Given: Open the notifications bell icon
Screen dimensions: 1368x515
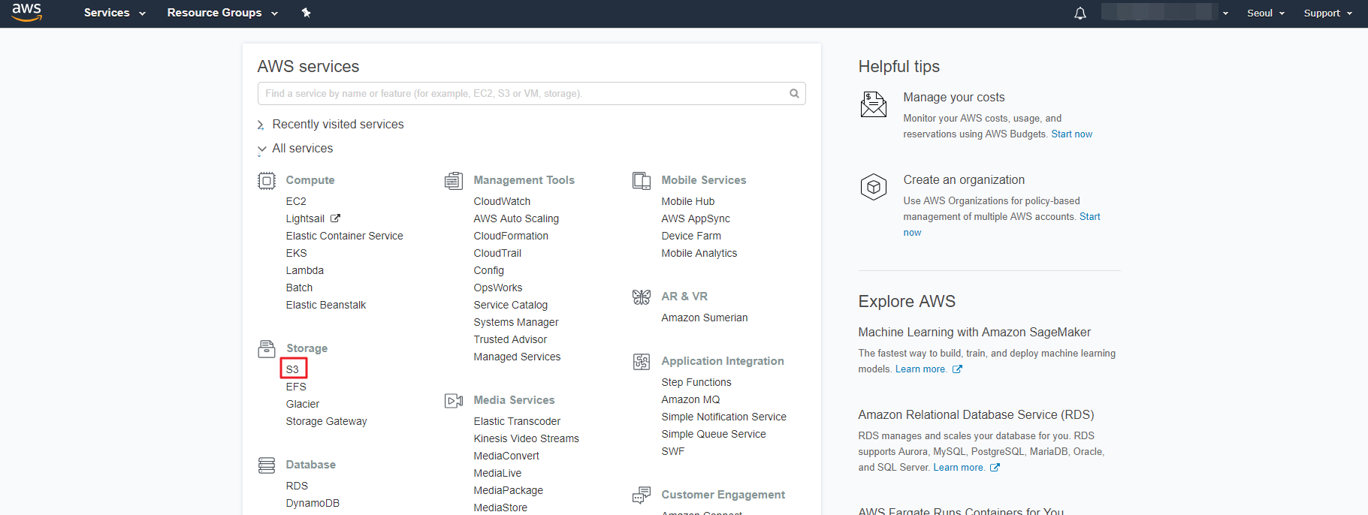Looking at the screenshot, I should click(x=1080, y=13).
